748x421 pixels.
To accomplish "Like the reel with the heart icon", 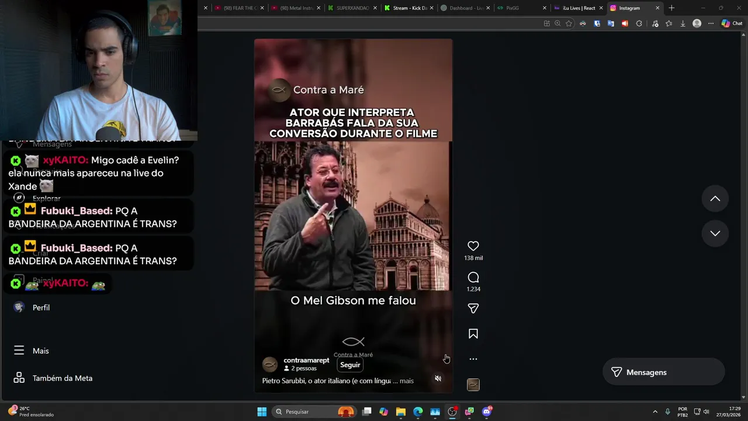I will click(x=473, y=246).
